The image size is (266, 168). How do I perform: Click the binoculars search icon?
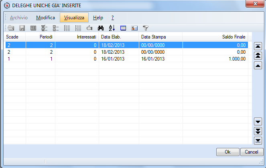tap(101, 28)
